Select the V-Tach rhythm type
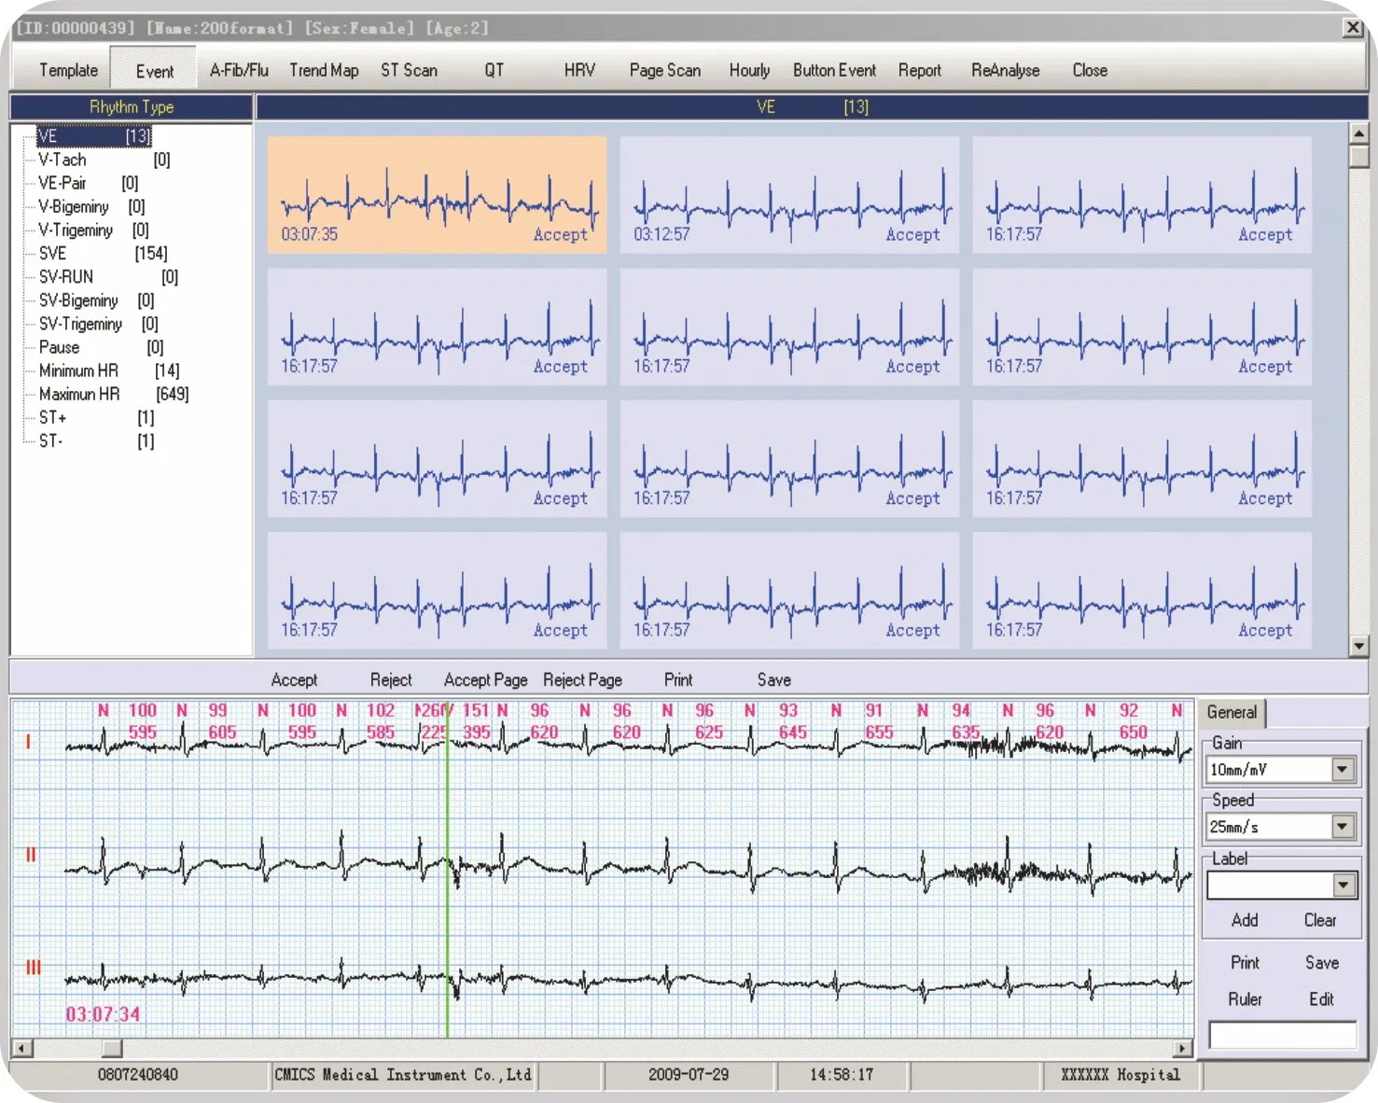 (104, 160)
